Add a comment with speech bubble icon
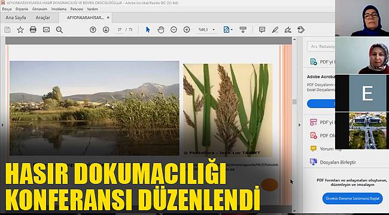 (262, 30)
